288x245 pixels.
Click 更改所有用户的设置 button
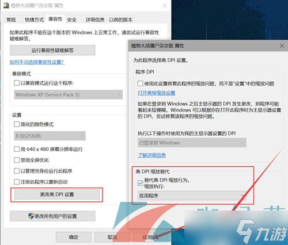point(52,216)
